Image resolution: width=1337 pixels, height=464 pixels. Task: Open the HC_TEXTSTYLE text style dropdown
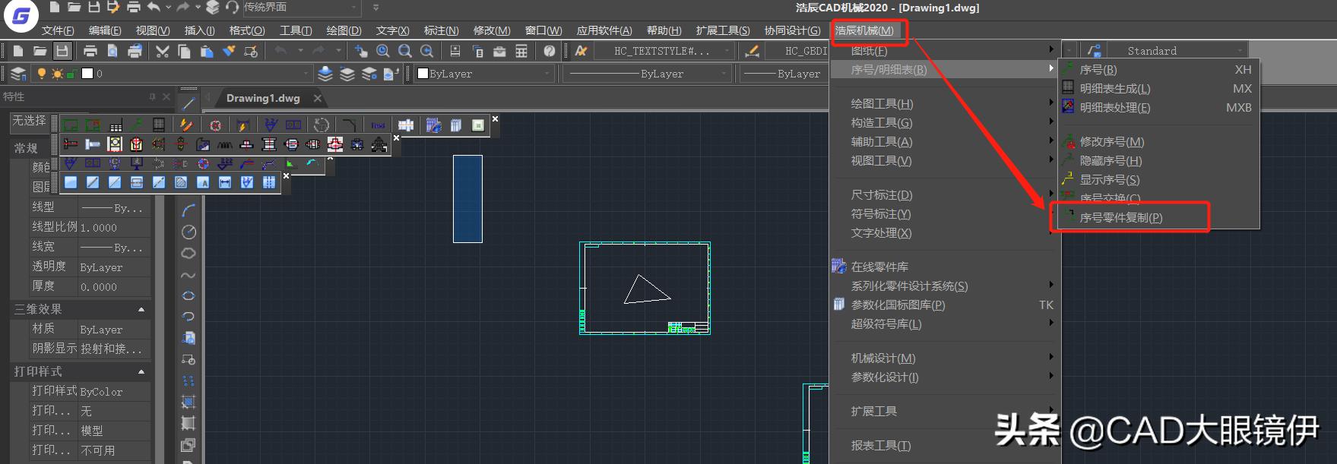pos(664,51)
